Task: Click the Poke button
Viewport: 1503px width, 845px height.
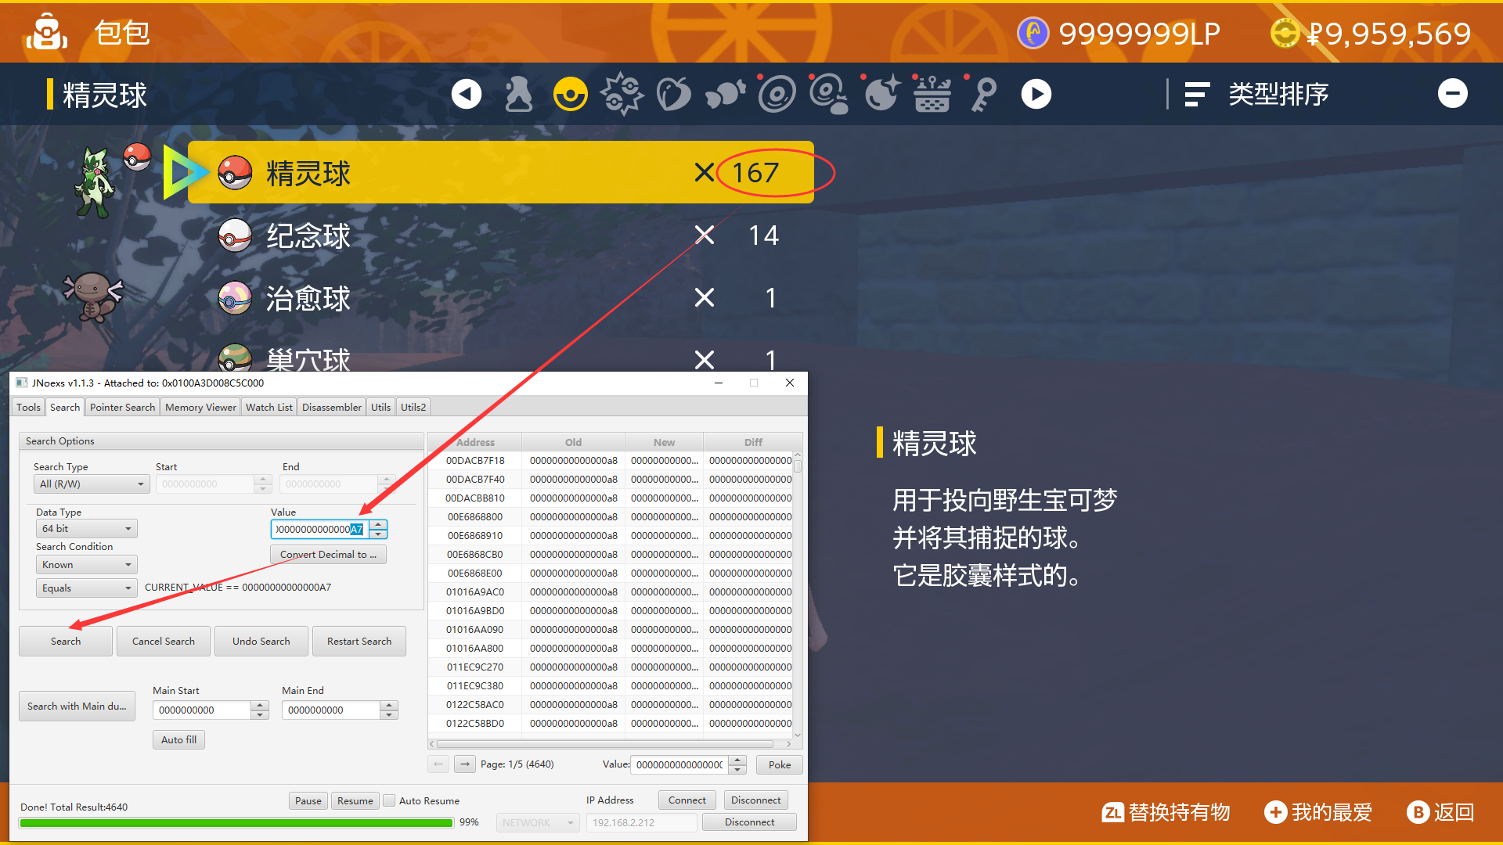Action: coord(780,764)
